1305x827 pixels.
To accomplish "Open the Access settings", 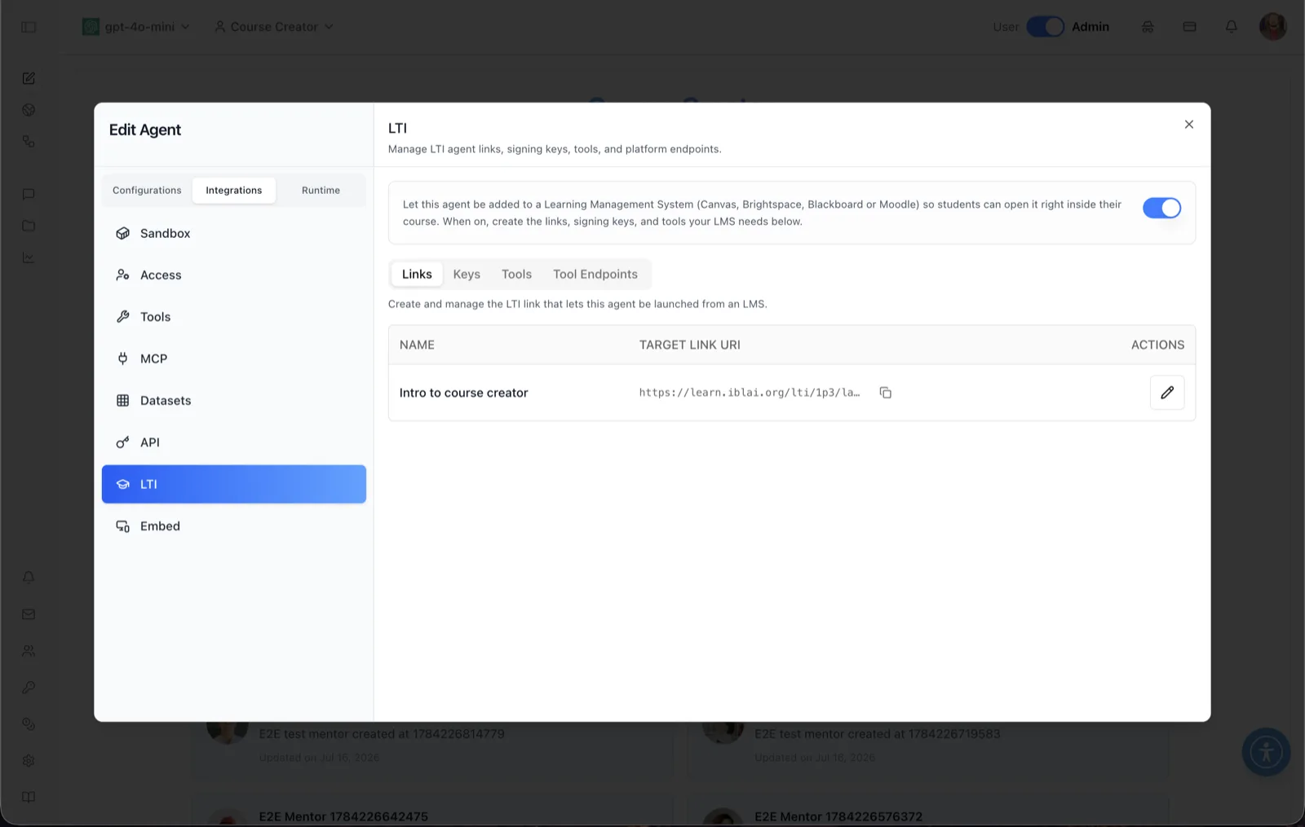I will 234,275.
